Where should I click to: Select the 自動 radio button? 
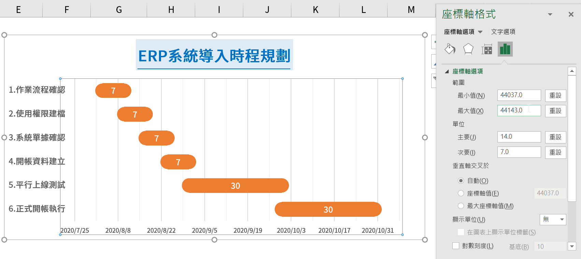point(461,181)
